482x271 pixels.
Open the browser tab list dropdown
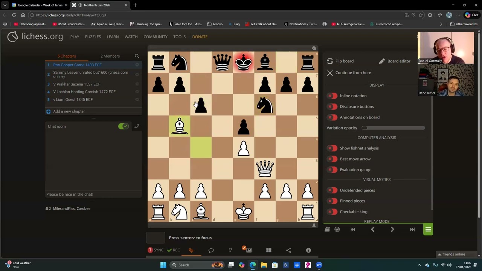(5, 5)
